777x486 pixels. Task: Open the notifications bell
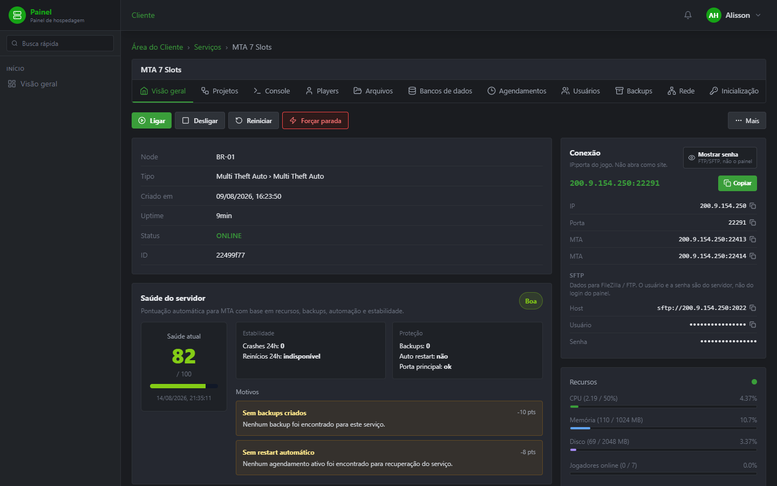point(688,15)
